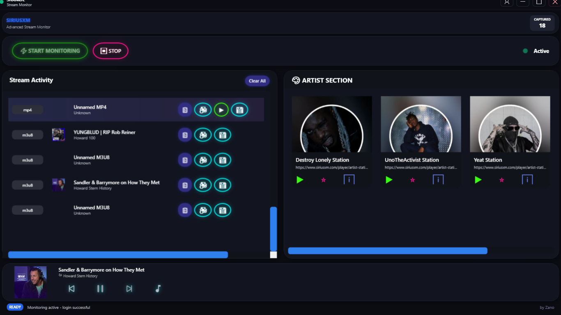This screenshot has width=561, height=315.
Task: Open the Destroy Lonely Station URL
Action: coord(332,167)
